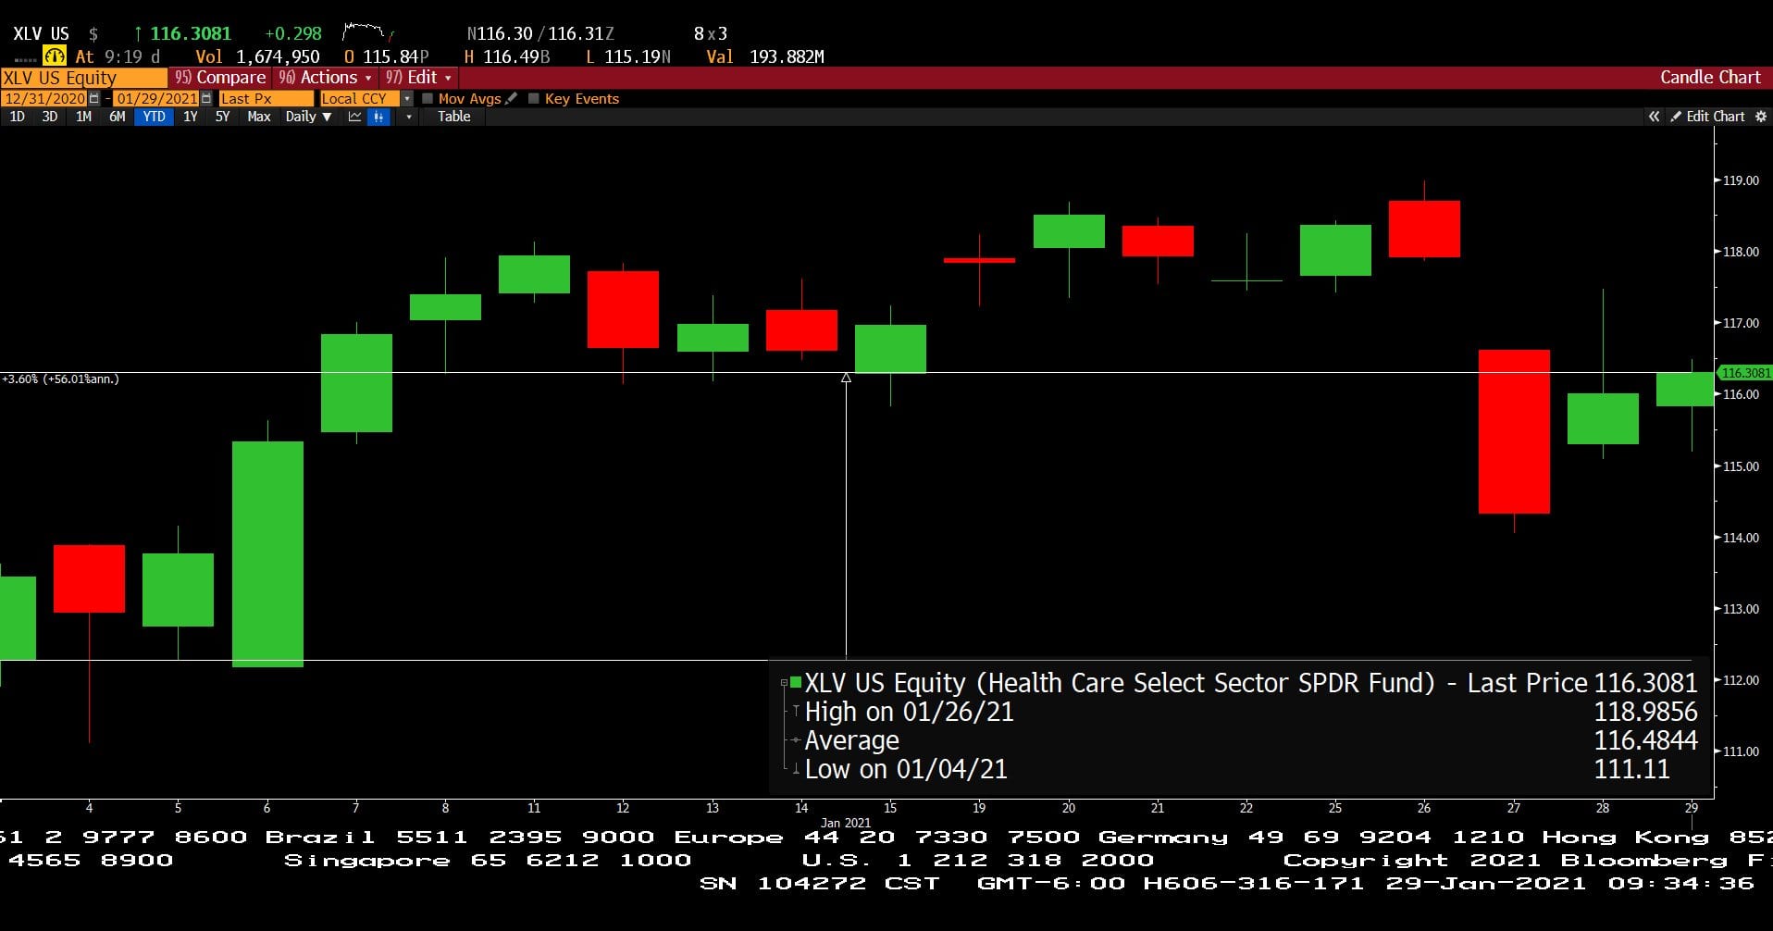Select the 6M time range tab
Viewport: 1773px width, 931px height.
tap(117, 117)
